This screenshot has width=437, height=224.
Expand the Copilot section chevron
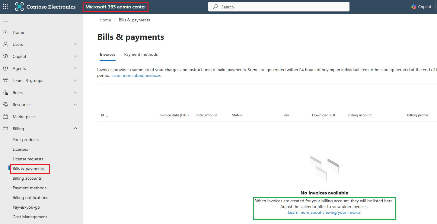tap(75, 56)
